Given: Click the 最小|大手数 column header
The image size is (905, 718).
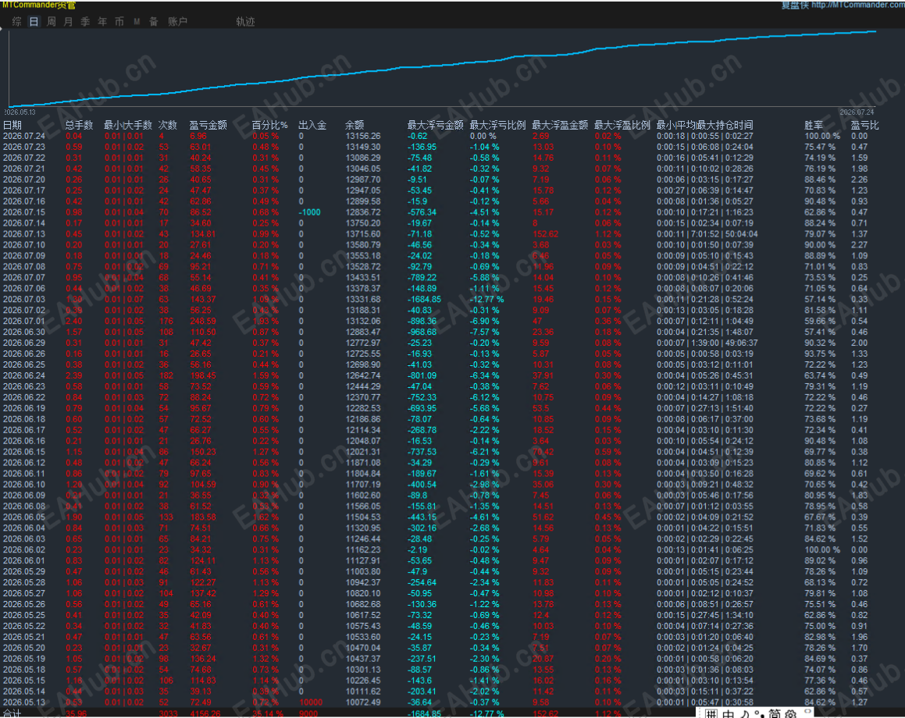Looking at the screenshot, I should pyautogui.click(x=127, y=125).
